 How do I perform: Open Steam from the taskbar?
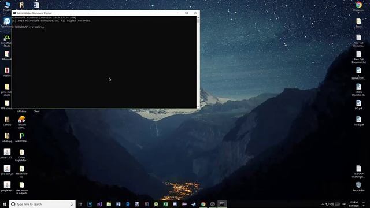click(194, 204)
